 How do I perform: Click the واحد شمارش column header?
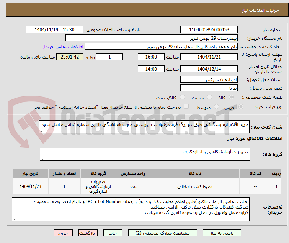pyautogui.click(x=133, y=173)
